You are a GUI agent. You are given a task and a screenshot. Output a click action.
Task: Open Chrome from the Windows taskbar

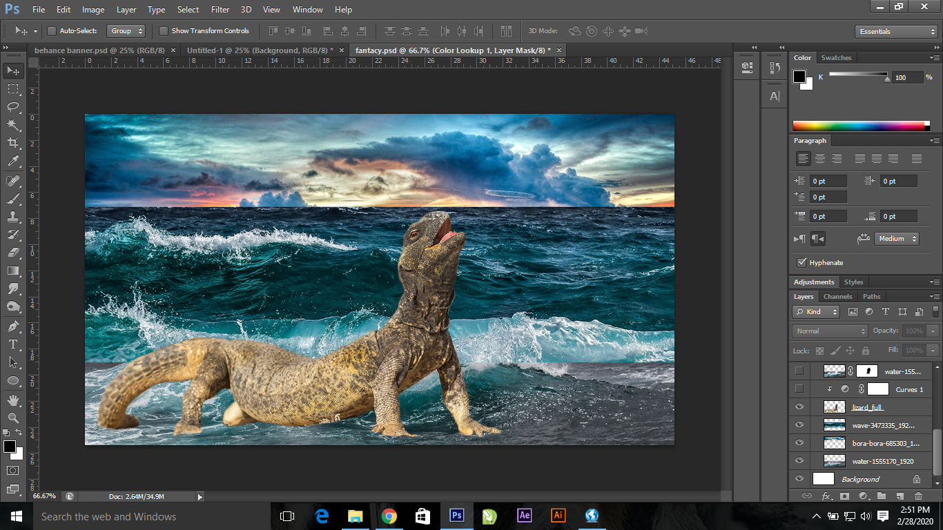pos(389,516)
